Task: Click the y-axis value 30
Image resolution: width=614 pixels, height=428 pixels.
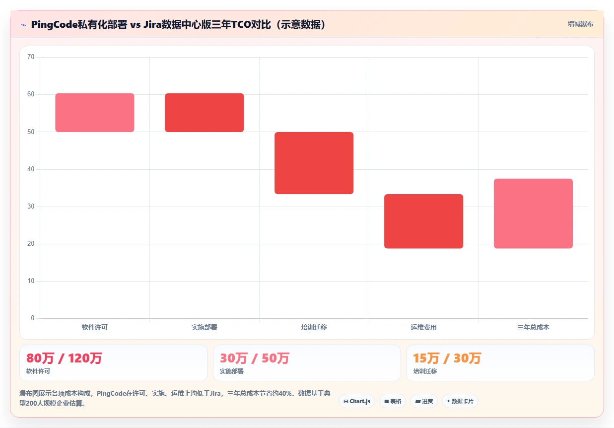Action: (31, 207)
